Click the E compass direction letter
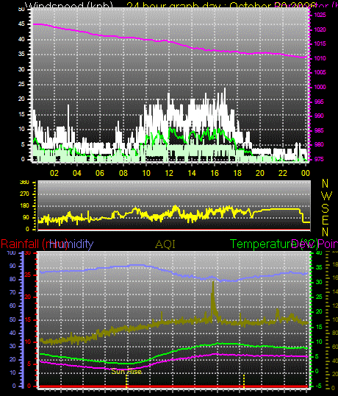The image size is (338, 396). pos(326,221)
